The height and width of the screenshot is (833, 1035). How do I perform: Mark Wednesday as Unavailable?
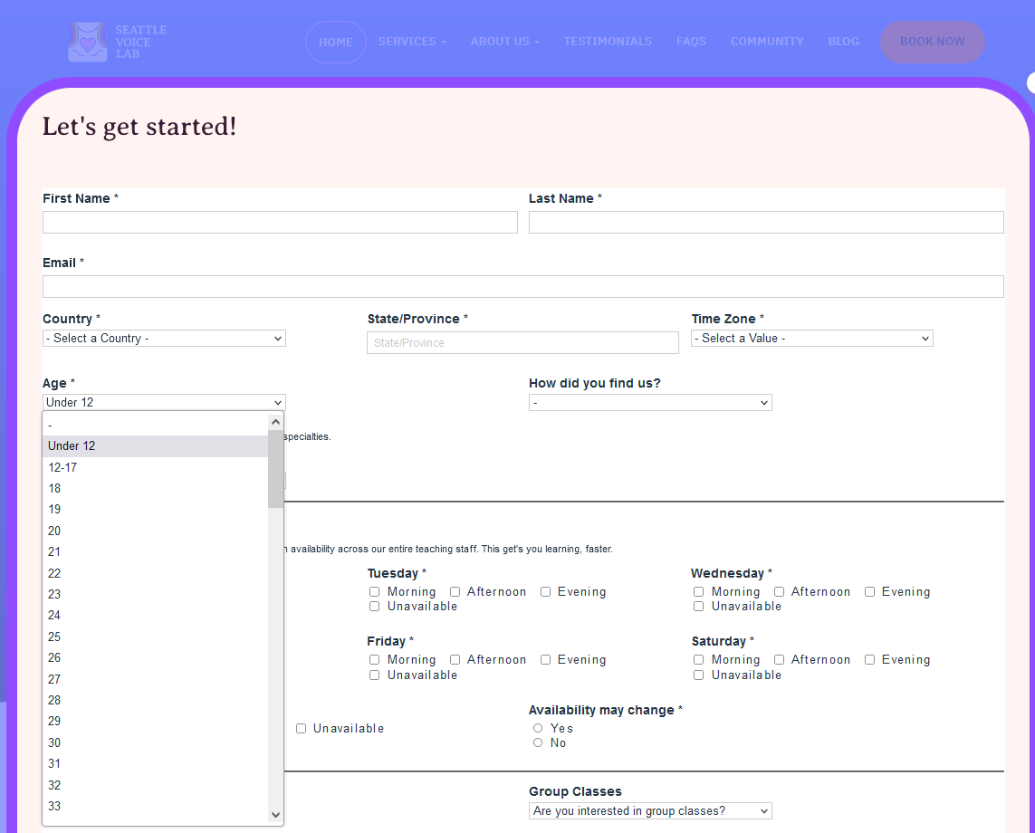[x=698, y=607]
